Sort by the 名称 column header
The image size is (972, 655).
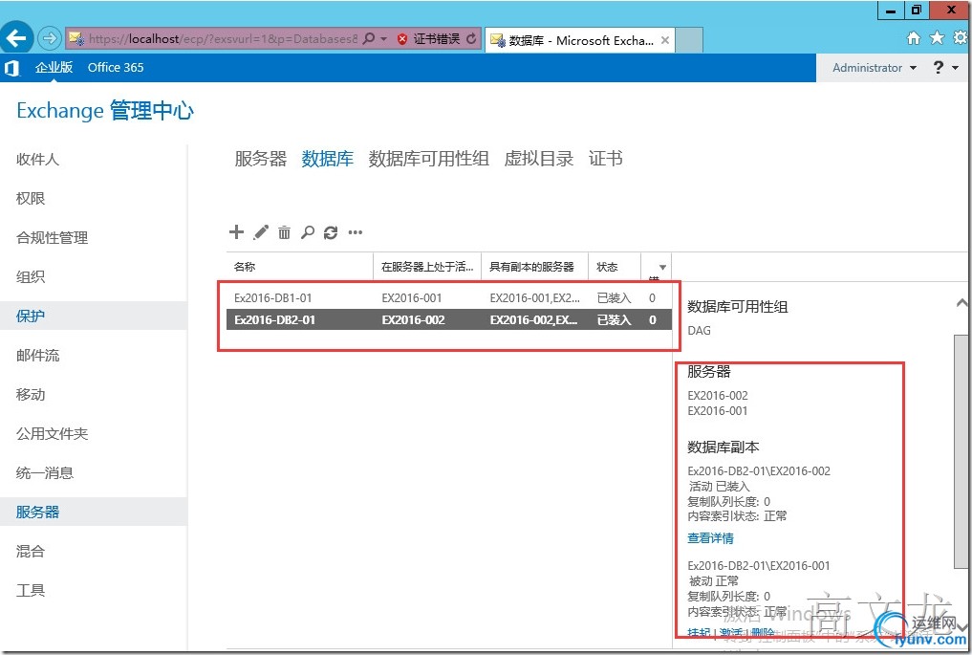point(300,267)
